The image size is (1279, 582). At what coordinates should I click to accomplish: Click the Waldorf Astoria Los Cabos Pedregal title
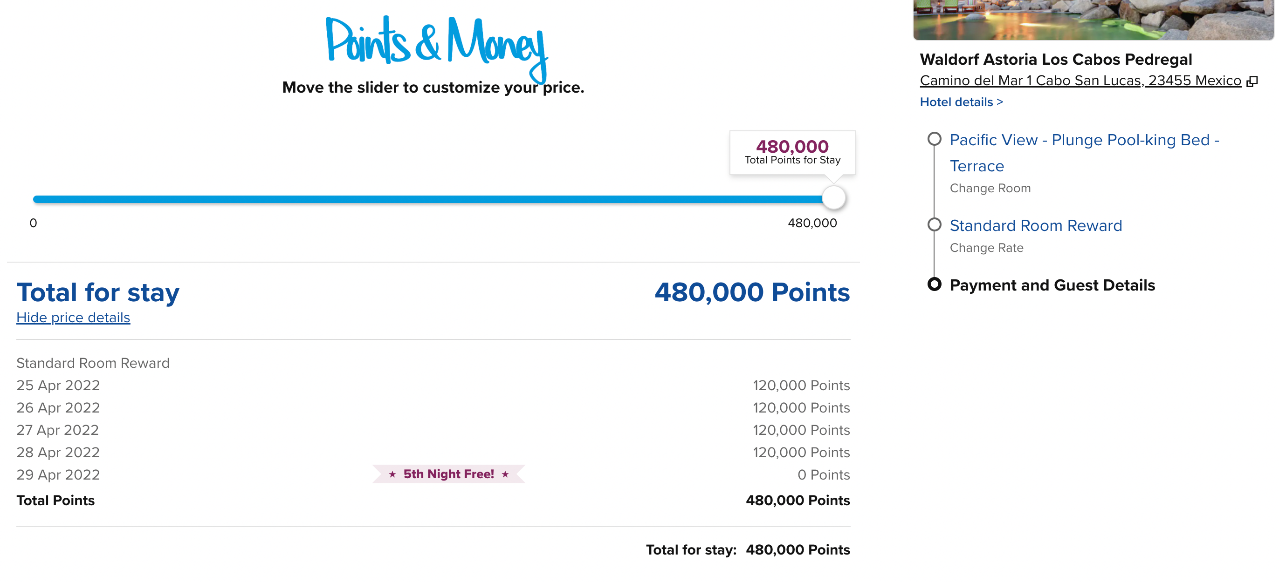1056,60
